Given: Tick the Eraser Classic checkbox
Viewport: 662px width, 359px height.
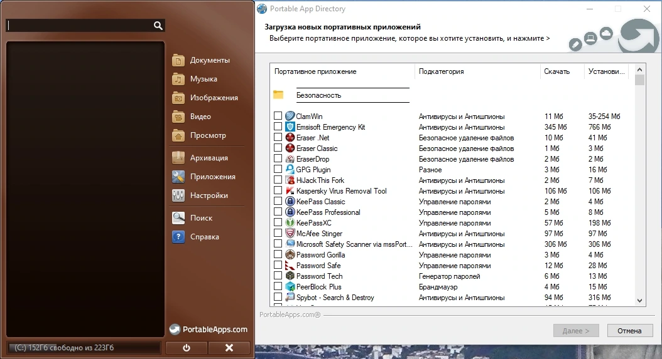Looking at the screenshot, I should [x=278, y=148].
